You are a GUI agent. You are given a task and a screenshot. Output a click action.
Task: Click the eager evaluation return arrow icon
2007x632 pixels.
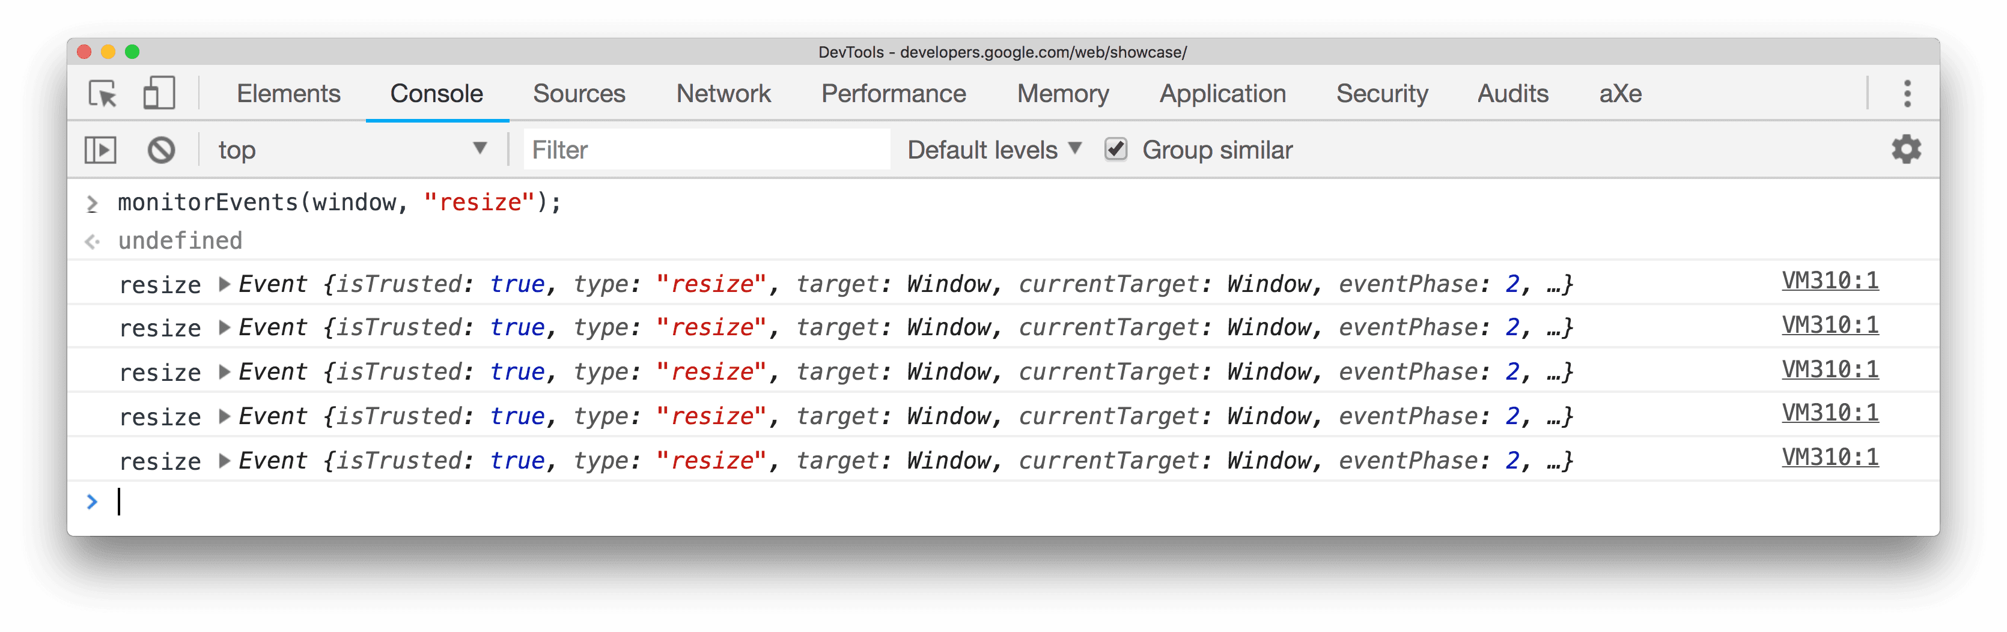click(94, 241)
